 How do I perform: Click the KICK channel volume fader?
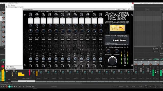click(31, 39)
